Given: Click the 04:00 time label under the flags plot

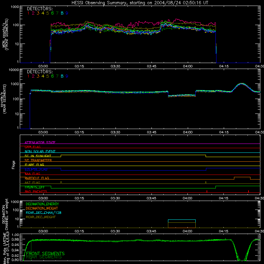Looking at the screenshot, I should click(x=187, y=198).
